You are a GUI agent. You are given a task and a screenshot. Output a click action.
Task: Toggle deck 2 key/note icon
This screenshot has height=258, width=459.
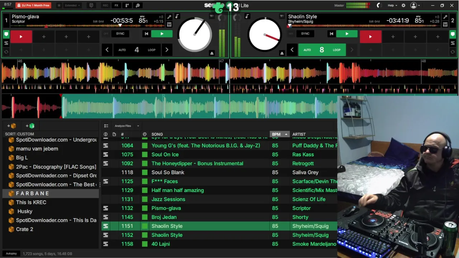[x=247, y=16]
